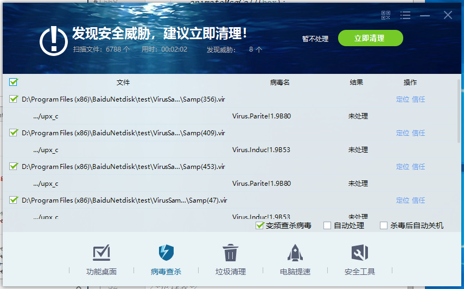
Task: Click .../upx_c entry under Samp(356).vir
Action: point(46,116)
